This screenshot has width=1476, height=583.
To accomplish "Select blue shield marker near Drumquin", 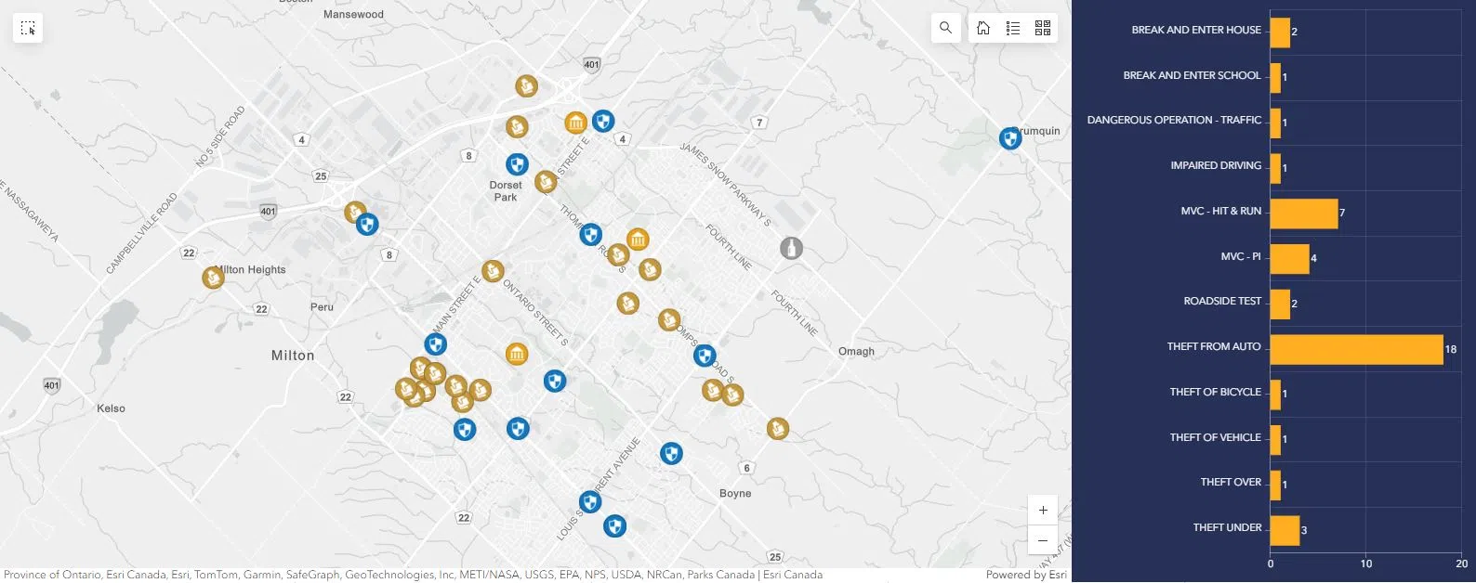I will [1010, 138].
